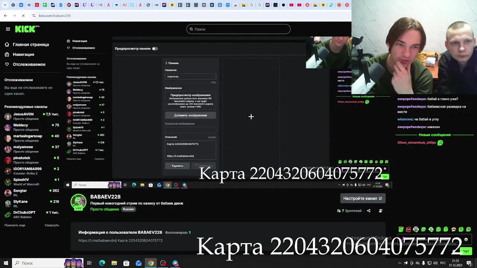
Task: Switch to the VK browser tab
Action: click(21, 5)
